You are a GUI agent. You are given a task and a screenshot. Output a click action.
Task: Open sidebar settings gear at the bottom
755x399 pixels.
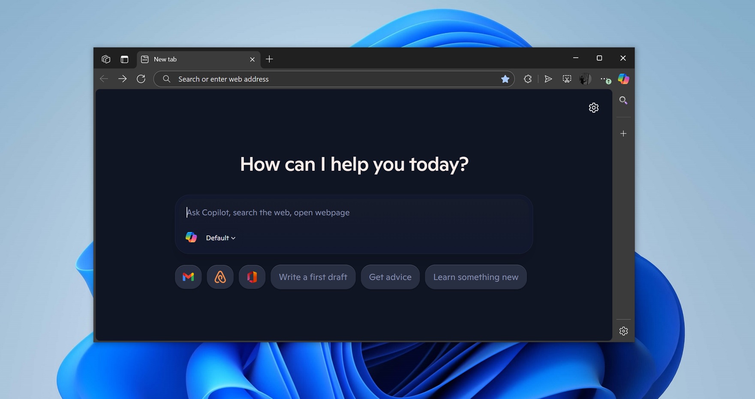tap(623, 331)
